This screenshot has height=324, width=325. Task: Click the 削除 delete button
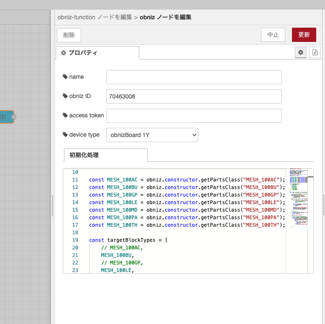[x=69, y=35]
